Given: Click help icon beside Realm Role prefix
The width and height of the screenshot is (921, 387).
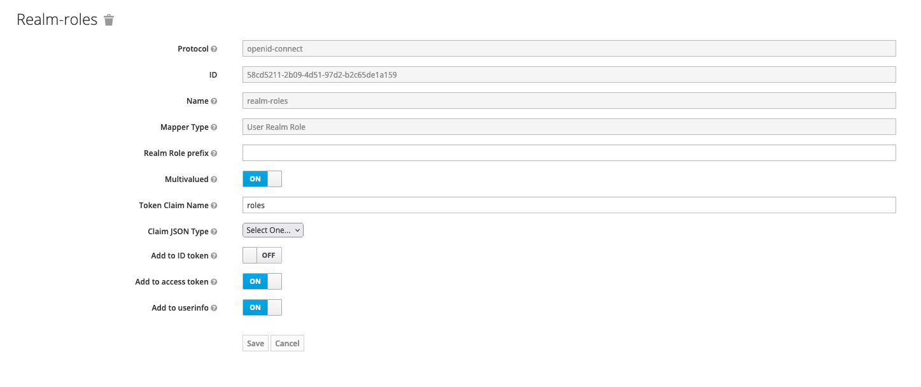Looking at the screenshot, I should tap(214, 153).
